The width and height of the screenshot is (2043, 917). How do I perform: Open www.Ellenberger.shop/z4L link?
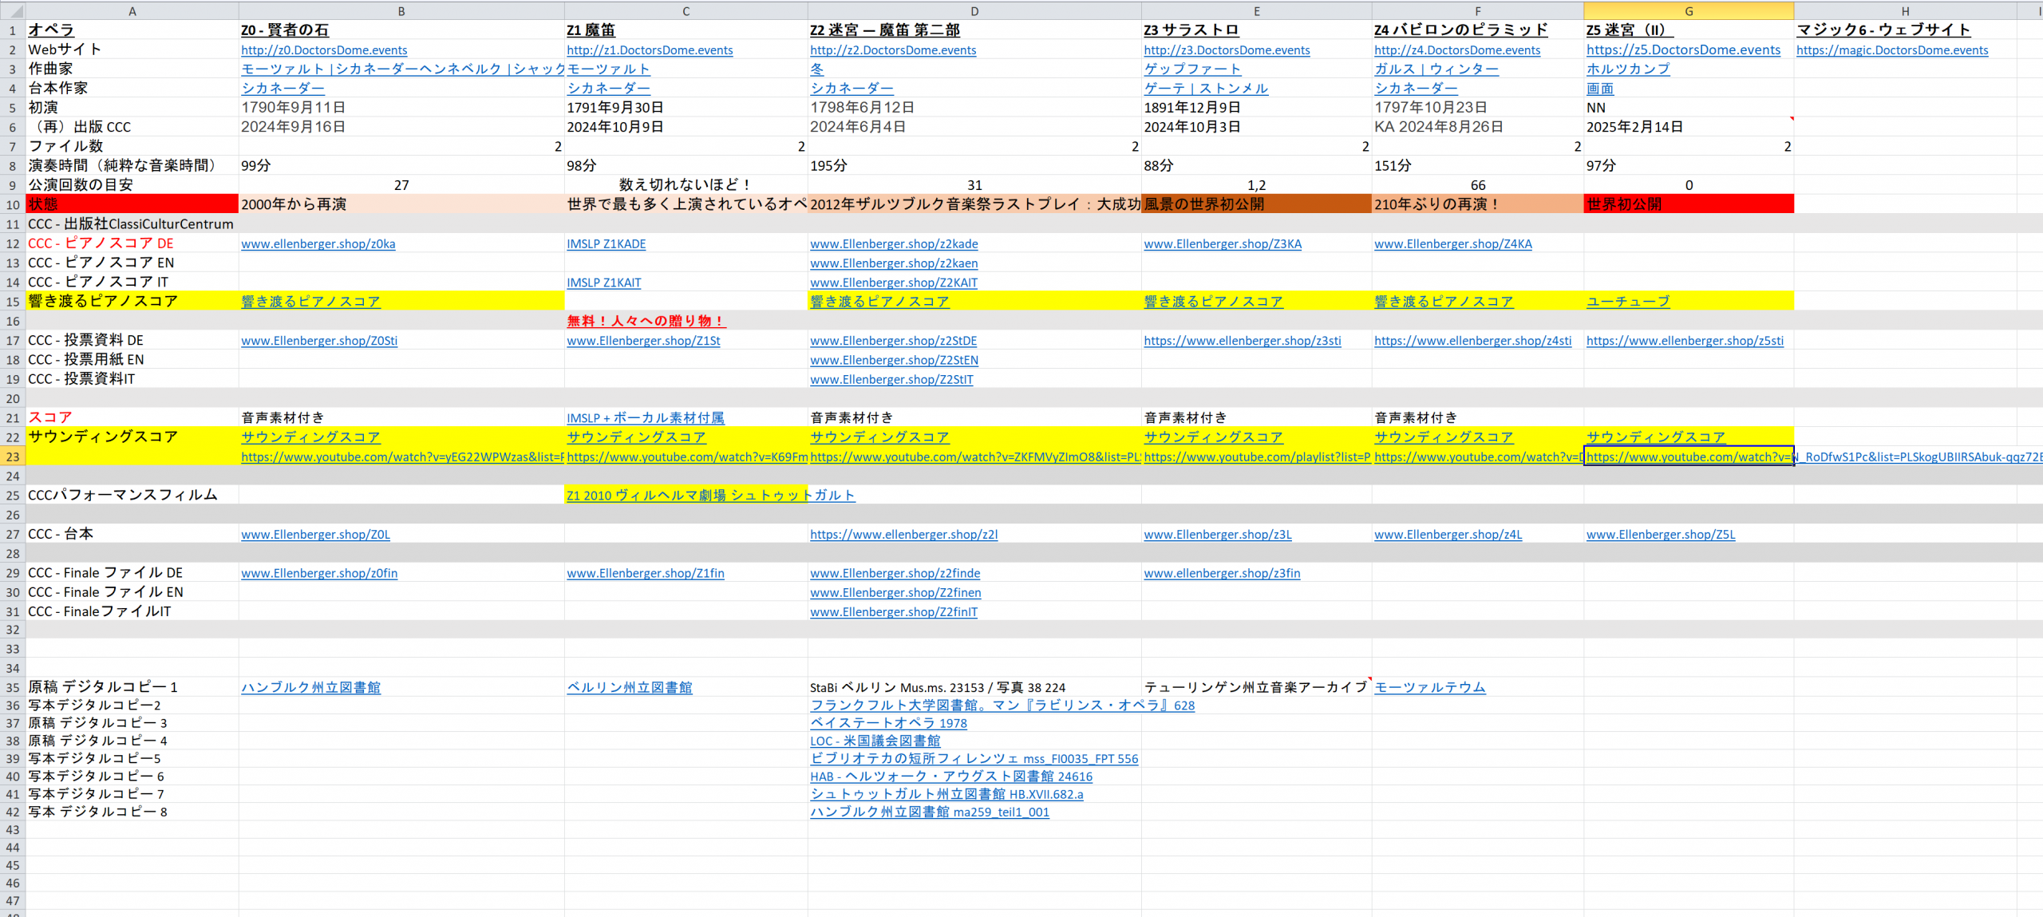(1448, 534)
